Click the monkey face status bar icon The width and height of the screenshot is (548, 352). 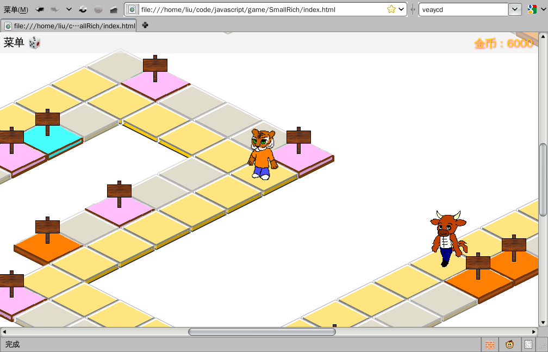509,344
